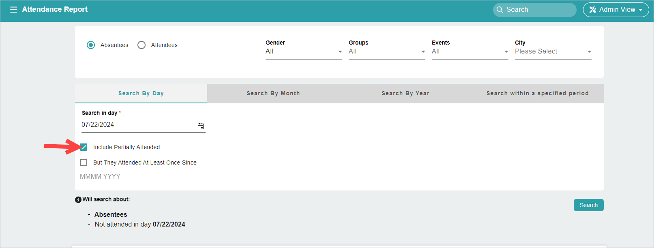Image resolution: width=654 pixels, height=248 pixels.
Task: Uncheck Include Partially Attended checkbox
Action: (84, 147)
